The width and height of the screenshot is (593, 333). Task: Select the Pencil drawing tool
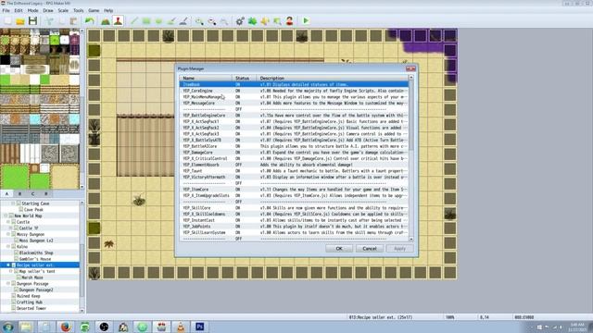pyautogui.click(x=134, y=21)
